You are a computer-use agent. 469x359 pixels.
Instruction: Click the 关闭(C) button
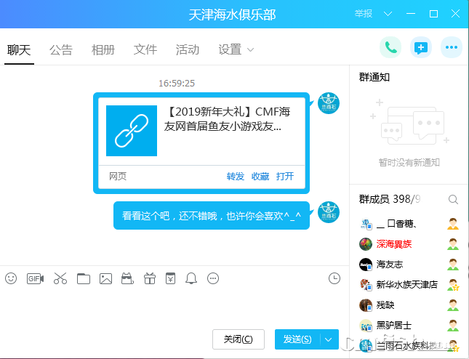238,339
